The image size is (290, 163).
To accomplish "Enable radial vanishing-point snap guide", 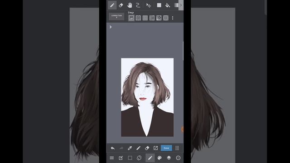I will 159,18.
